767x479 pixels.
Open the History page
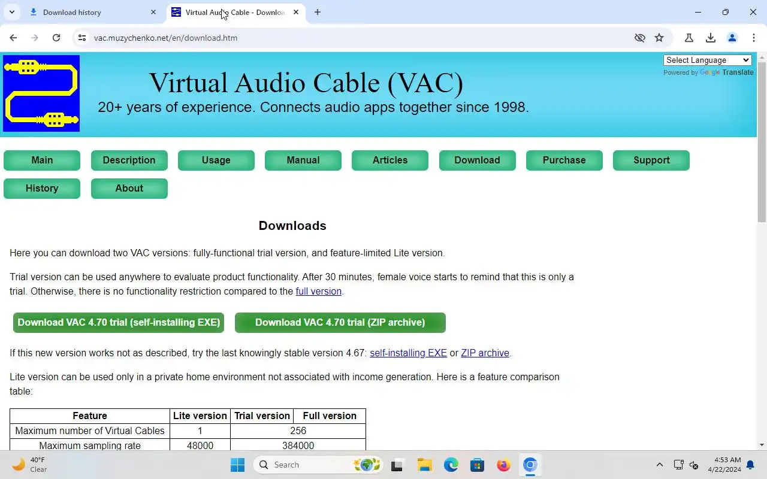click(42, 189)
